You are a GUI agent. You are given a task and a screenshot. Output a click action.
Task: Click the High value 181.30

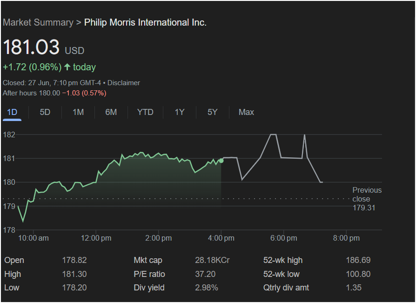coord(74,274)
